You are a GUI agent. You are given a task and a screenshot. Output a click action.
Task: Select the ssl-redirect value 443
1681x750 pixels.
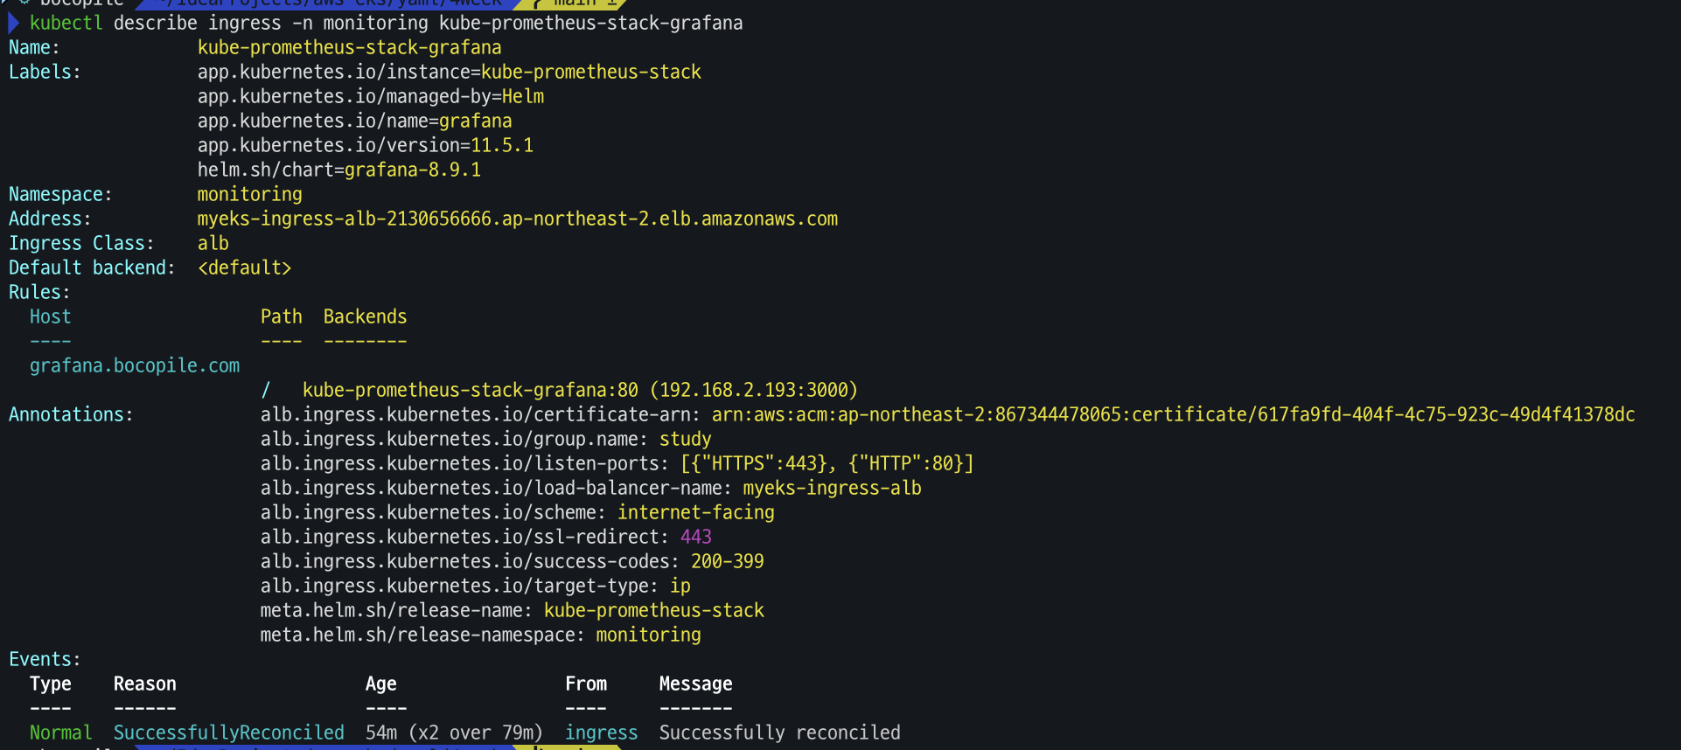coord(696,537)
